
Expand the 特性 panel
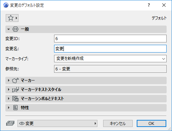coord(9,108)
